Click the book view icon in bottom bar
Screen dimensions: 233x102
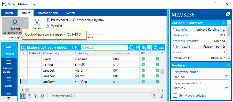[x=23, y=96]
